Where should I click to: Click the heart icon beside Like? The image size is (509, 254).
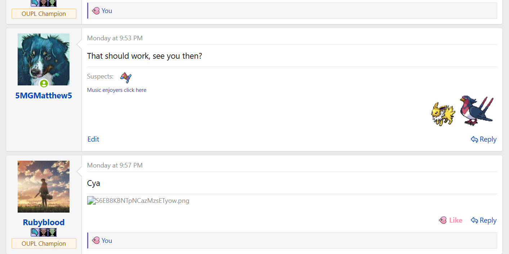[443, 220]
